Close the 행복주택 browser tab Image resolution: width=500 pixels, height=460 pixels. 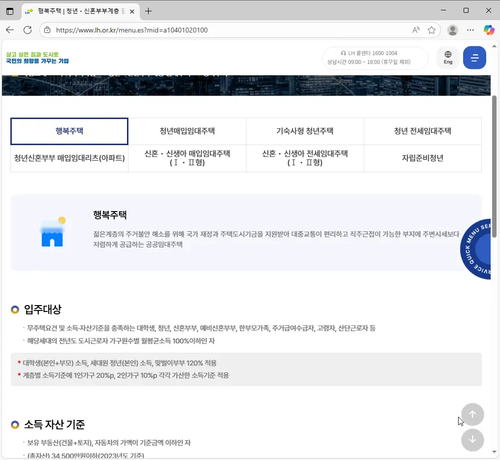[x=132, y=11]
